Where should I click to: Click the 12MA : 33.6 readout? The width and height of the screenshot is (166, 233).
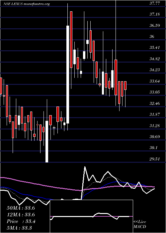pos(21,215)
